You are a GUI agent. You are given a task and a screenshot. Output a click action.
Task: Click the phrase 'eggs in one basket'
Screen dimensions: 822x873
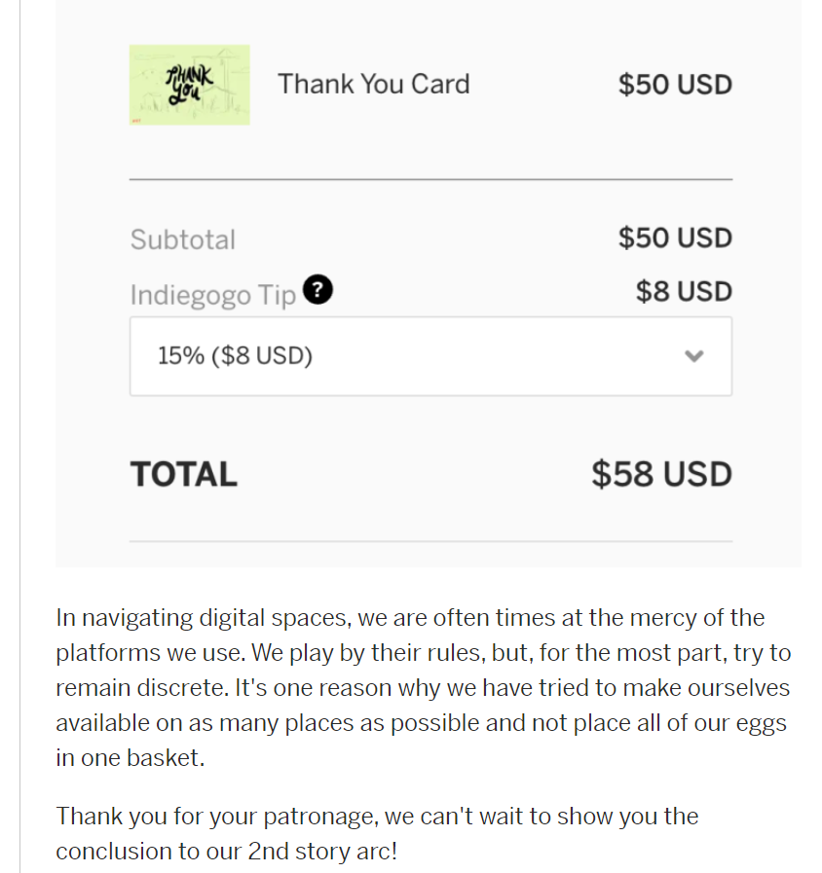pos(130,758)
